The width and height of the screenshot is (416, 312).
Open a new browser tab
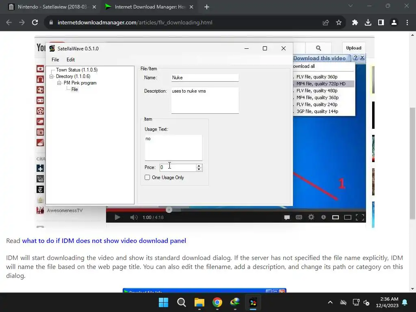[x=207, y=7]
